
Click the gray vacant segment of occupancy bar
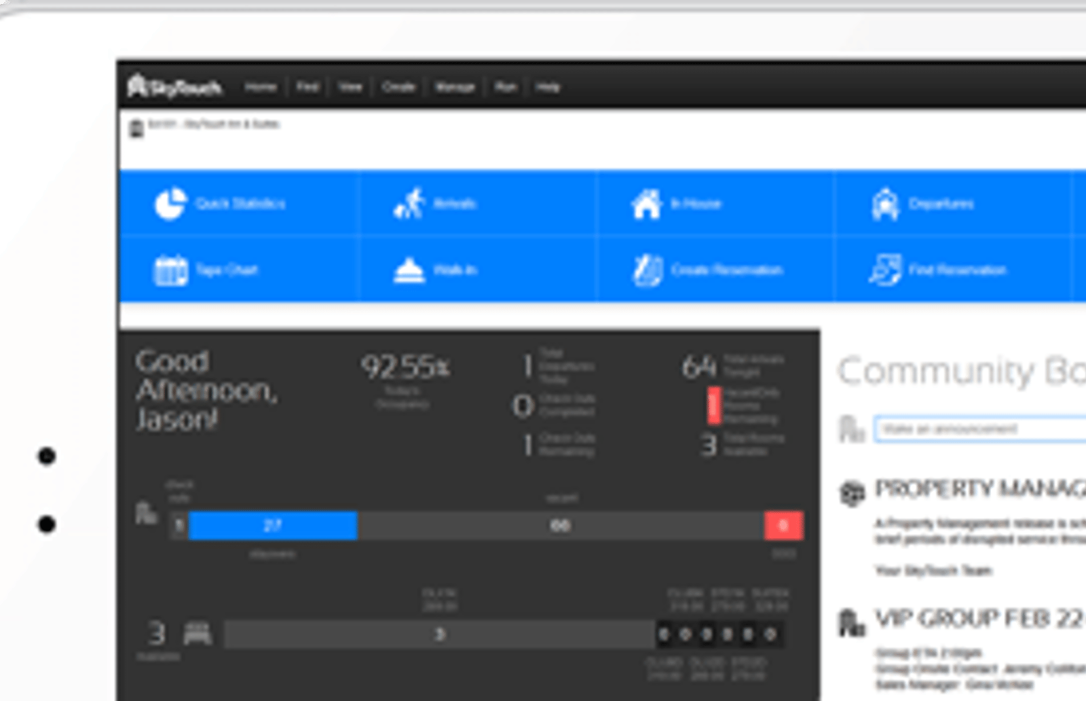point(561,525)
